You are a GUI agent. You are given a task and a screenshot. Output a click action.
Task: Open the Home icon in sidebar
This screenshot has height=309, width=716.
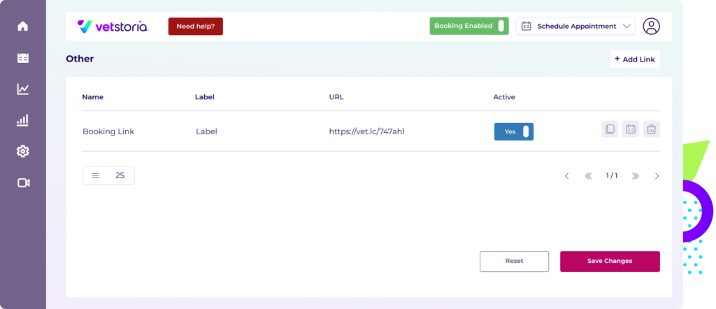coord(23,27)
